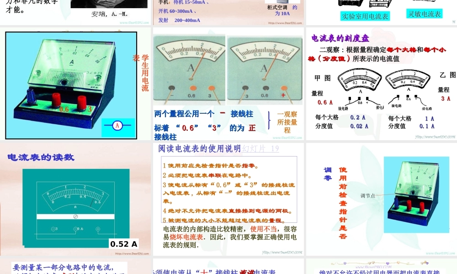This screenshot has height=274, width=457.
Task: Click rule 2 必须把电流表串联在电路中
Action: pos(207,175)
